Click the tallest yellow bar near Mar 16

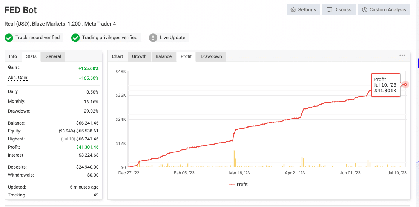pyautogui.click(x=234, y=158)
